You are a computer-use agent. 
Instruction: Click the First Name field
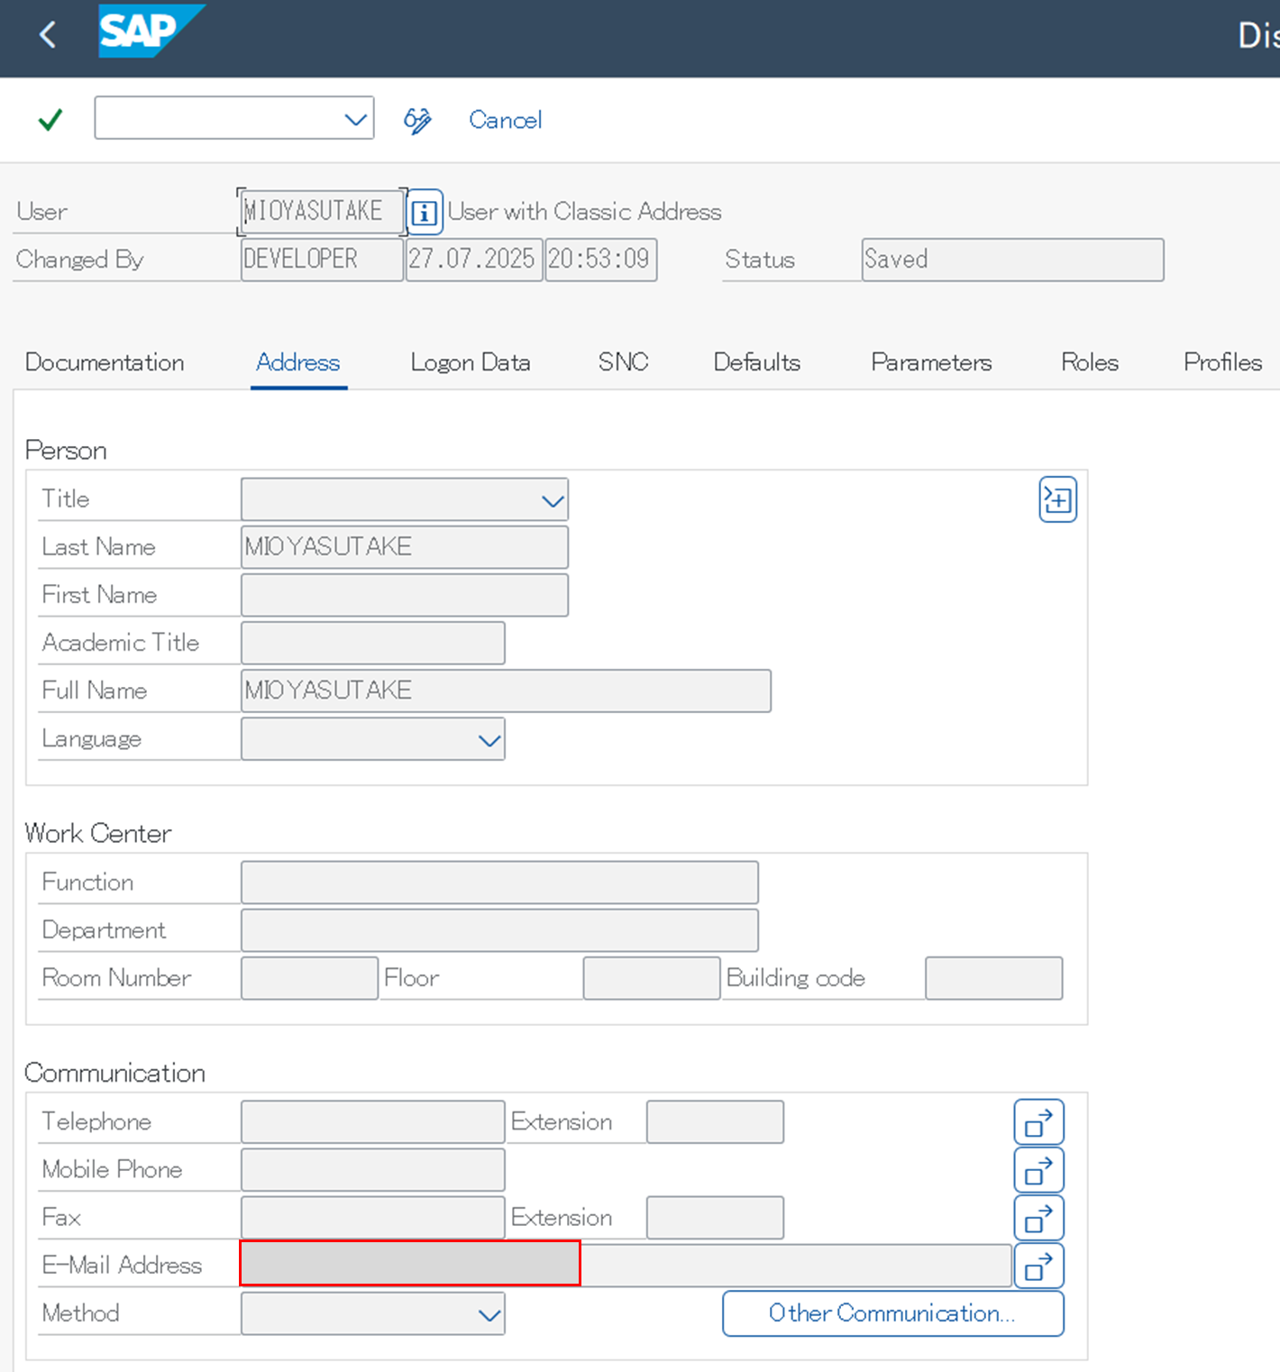(405, 595)
